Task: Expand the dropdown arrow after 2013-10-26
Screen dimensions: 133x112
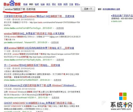Action: pos(49,98)
